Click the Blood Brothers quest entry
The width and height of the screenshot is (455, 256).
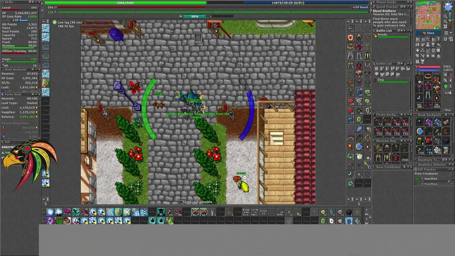[384, 11]
